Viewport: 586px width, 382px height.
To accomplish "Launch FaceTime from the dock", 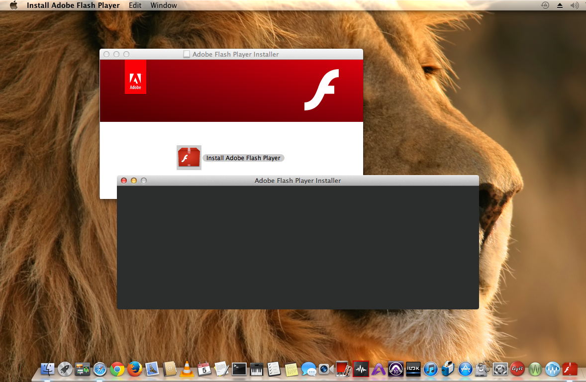I will [x=326, y=369].
